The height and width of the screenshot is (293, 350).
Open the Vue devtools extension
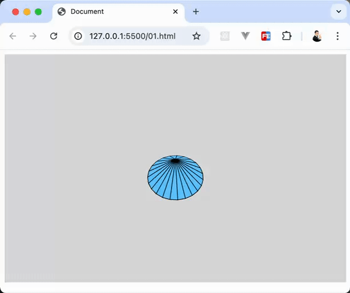click(245, 36)
